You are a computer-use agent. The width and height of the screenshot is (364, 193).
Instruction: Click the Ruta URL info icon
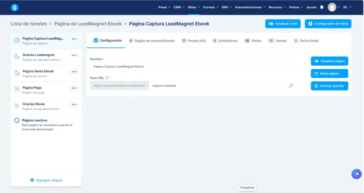[107, 78]
